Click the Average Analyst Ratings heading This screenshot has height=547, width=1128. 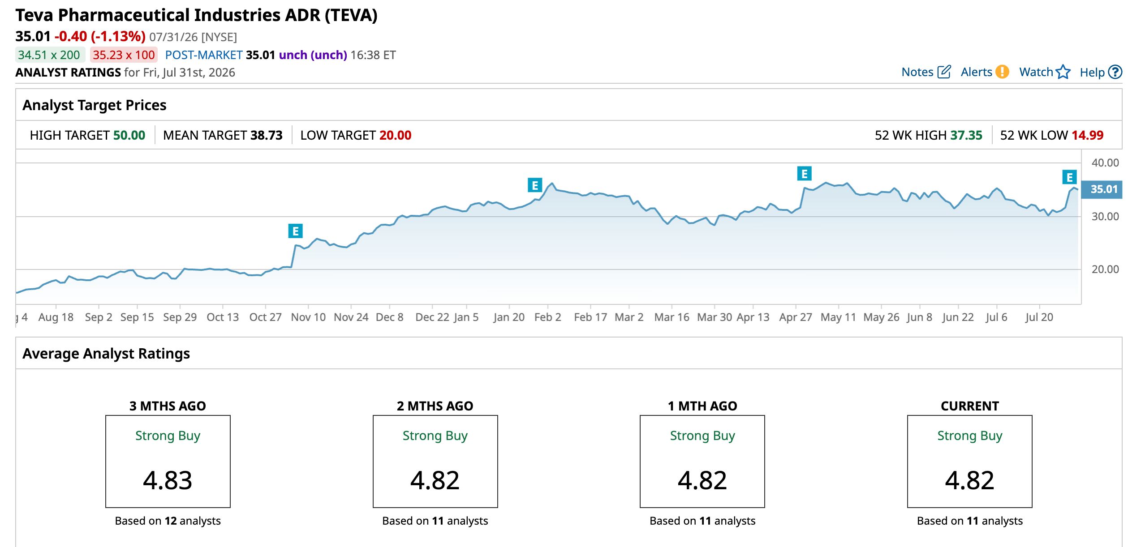tap(106, 354)
